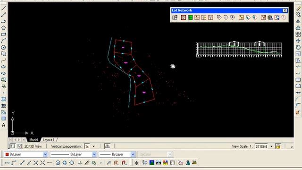
Task: Select the Ellipse Arc tool
Action: pos(3,74)
